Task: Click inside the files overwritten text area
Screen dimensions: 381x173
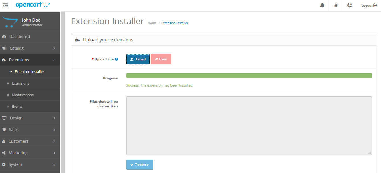Action: pyautogui.click(x=249, y=126)
